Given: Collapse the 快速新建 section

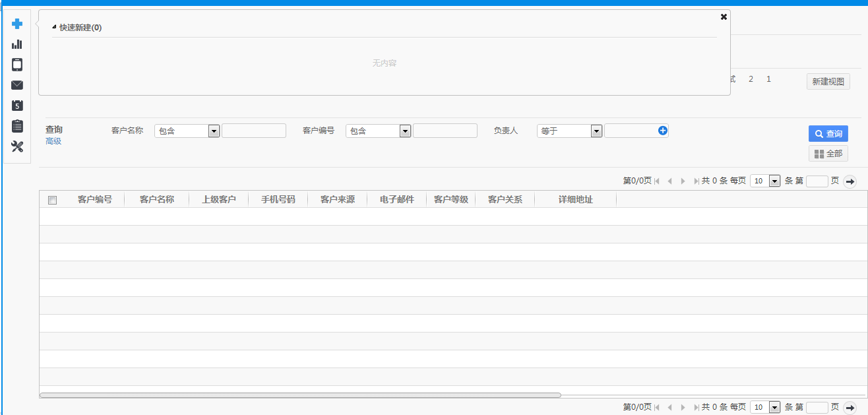Looking at the screenshot, I should pos(55,28).
